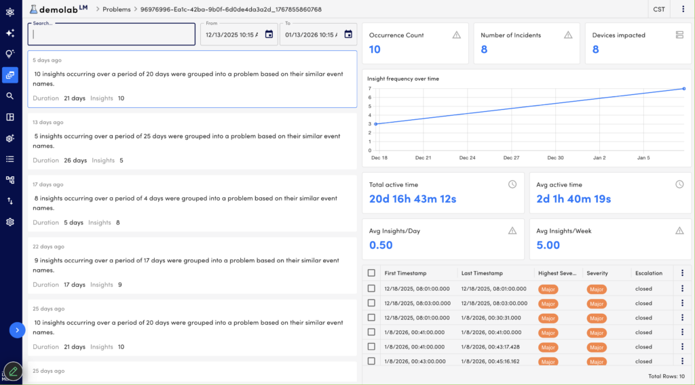Viewport: 695px width, 385px height.
Task: Select the 21-day problem card from 25 days ago
Action: pyautogui.click(x=192, y=327)
